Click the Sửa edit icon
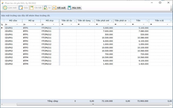 coord(21,8)
